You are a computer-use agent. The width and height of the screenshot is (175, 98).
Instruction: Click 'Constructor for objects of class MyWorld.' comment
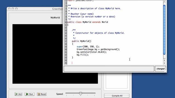[100, 33]
